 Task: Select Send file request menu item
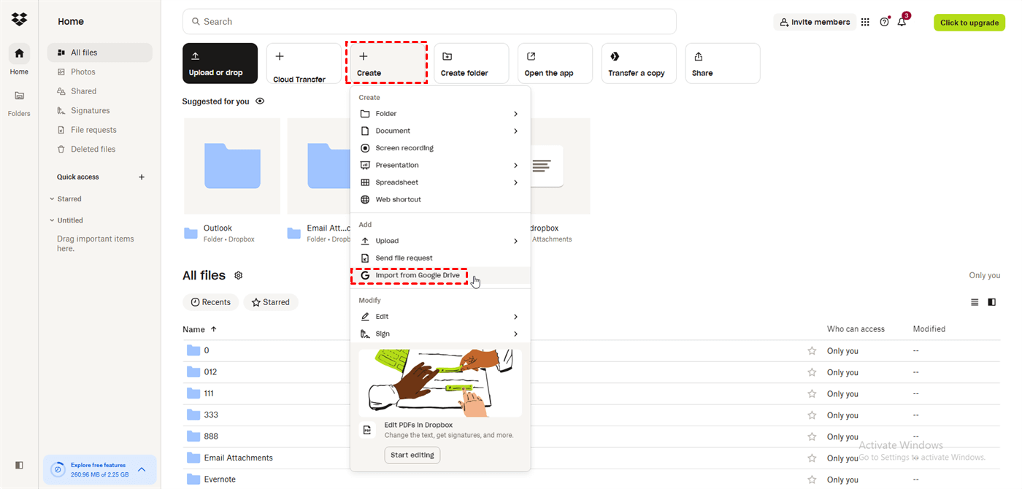click(x=440, y=258)
